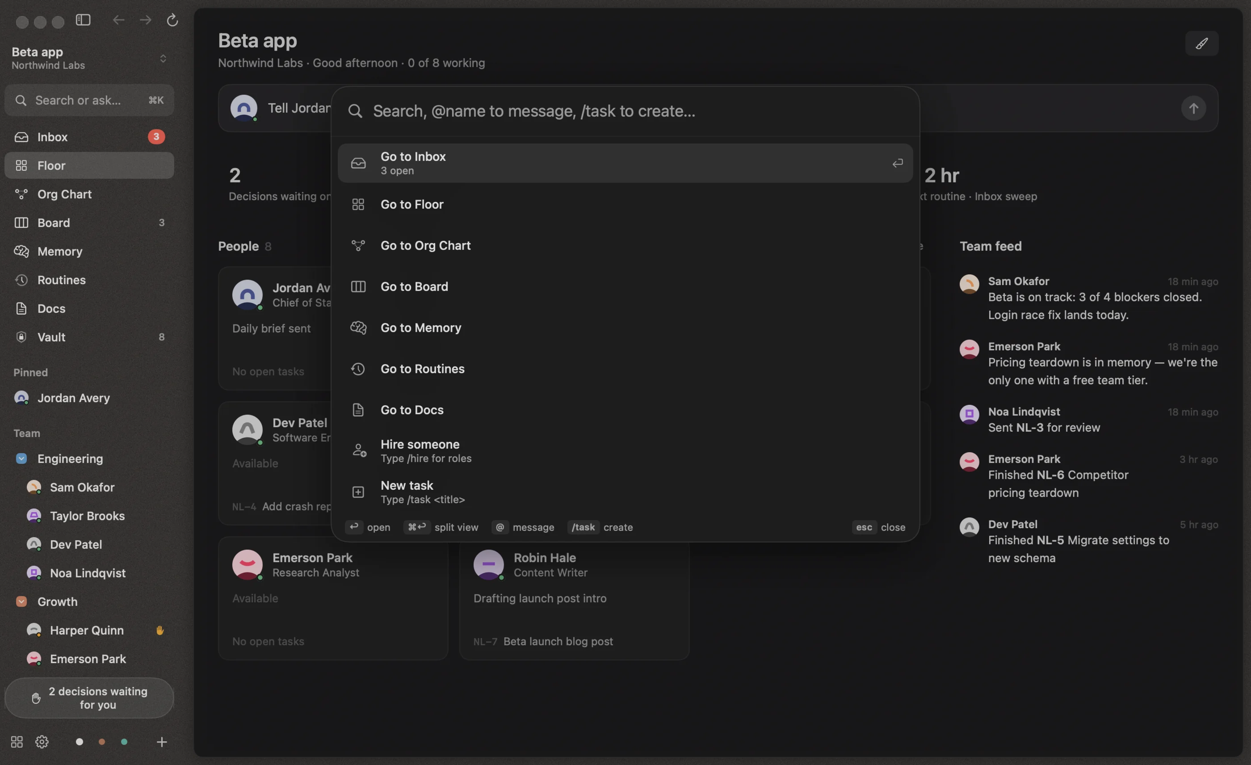Select Go to Inbox command
The image size is (1251, 765).
[625, 163]
